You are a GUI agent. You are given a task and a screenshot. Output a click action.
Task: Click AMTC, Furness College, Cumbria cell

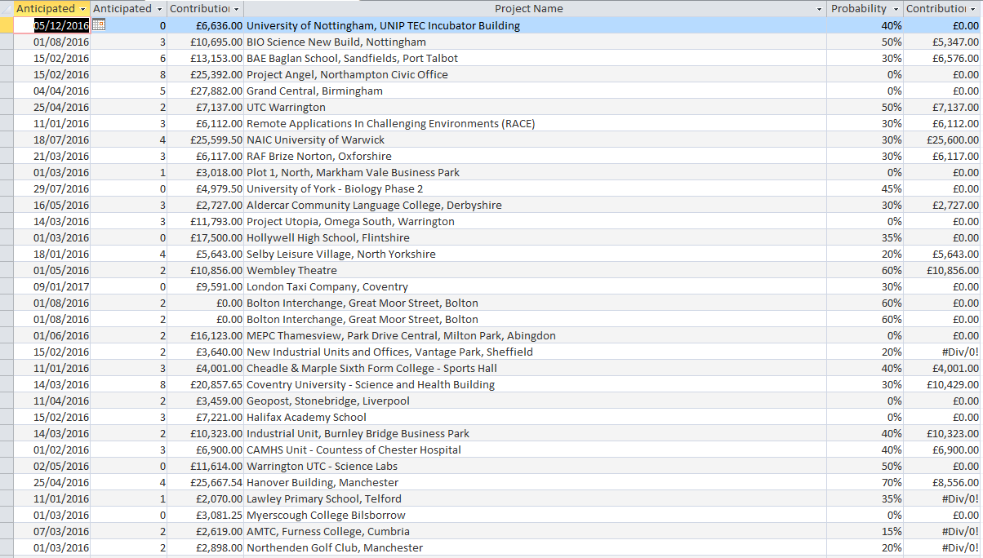pos(328,531)
